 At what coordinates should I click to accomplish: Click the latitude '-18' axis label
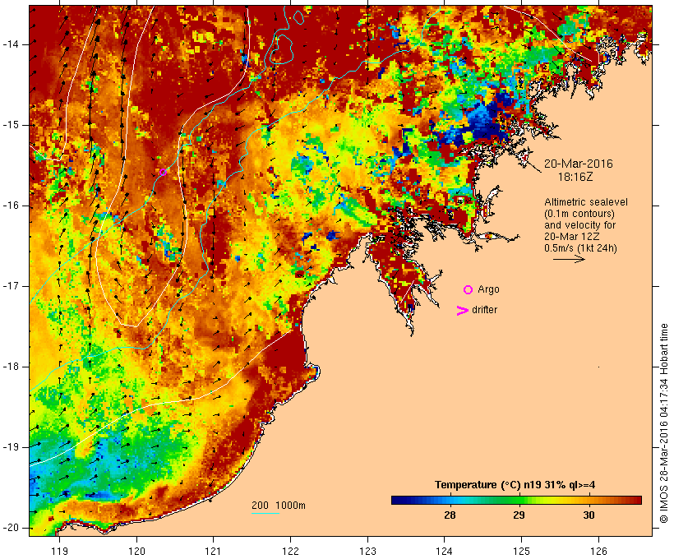click(x=11, y=367)
